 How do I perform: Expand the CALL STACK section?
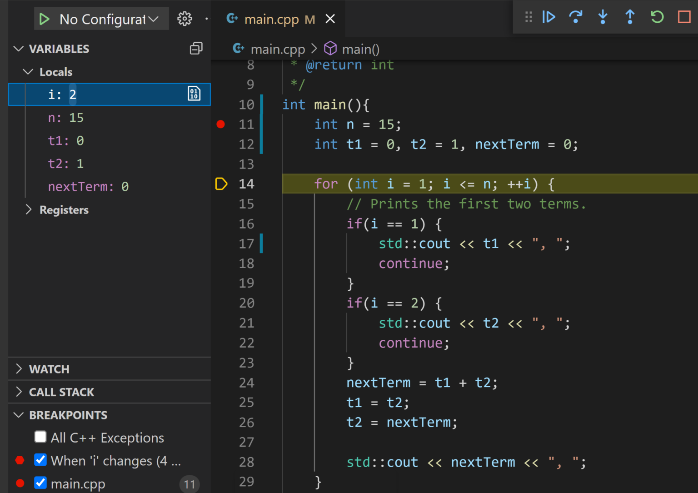coord(19,392)
